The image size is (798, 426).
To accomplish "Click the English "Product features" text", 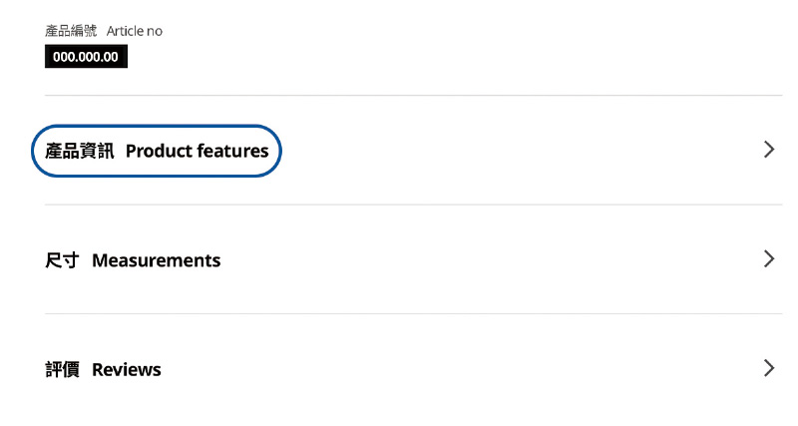I will point(198,152).
